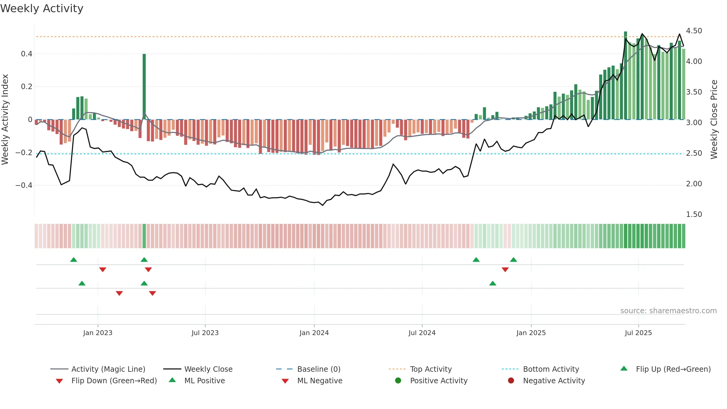Click the source: sharemaestro.com text
727x409 pixels.
[x=669, y=311]
